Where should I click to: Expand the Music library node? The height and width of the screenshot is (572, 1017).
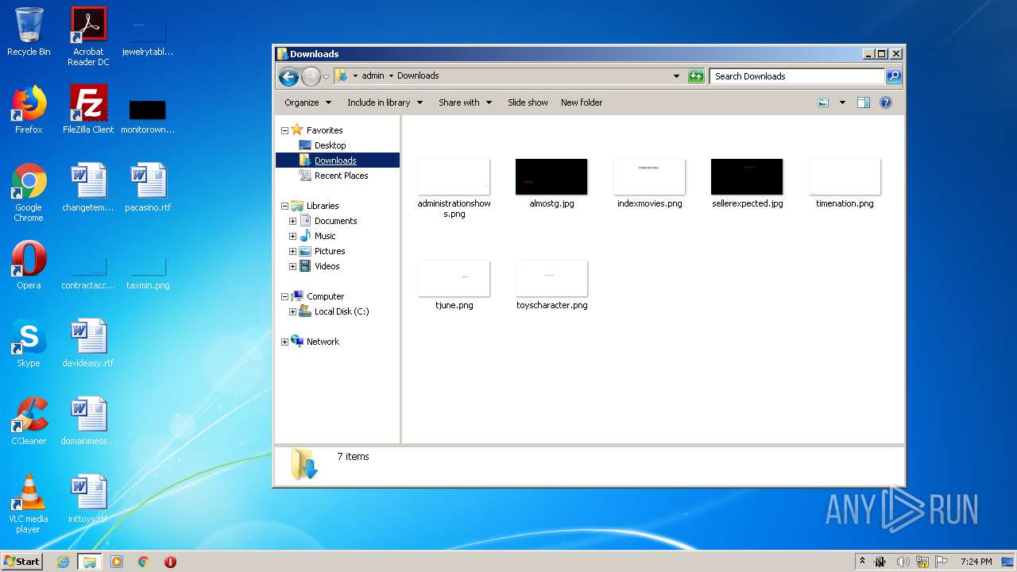pos(292,236)
